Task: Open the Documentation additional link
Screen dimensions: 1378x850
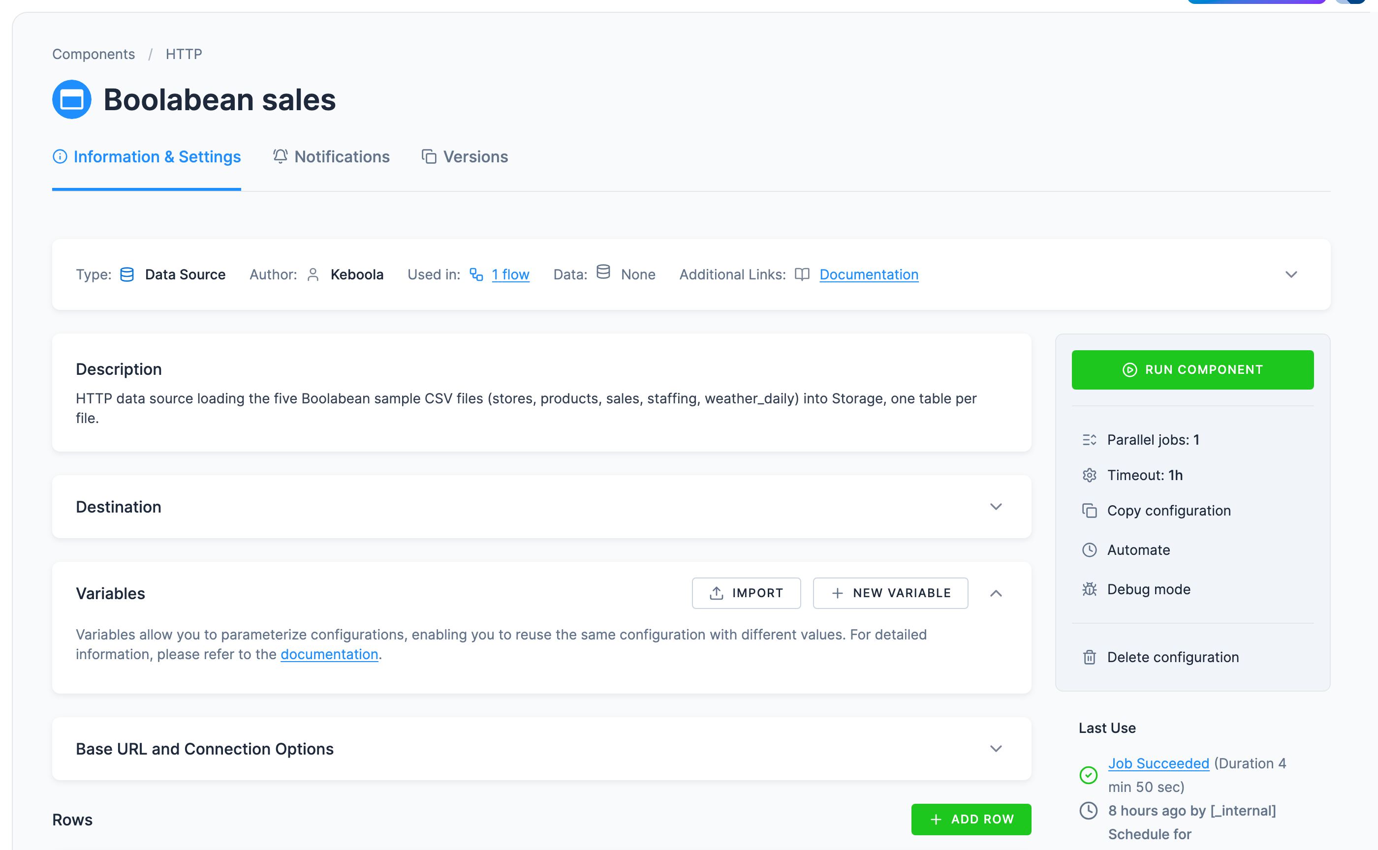Action: point(869,274)
